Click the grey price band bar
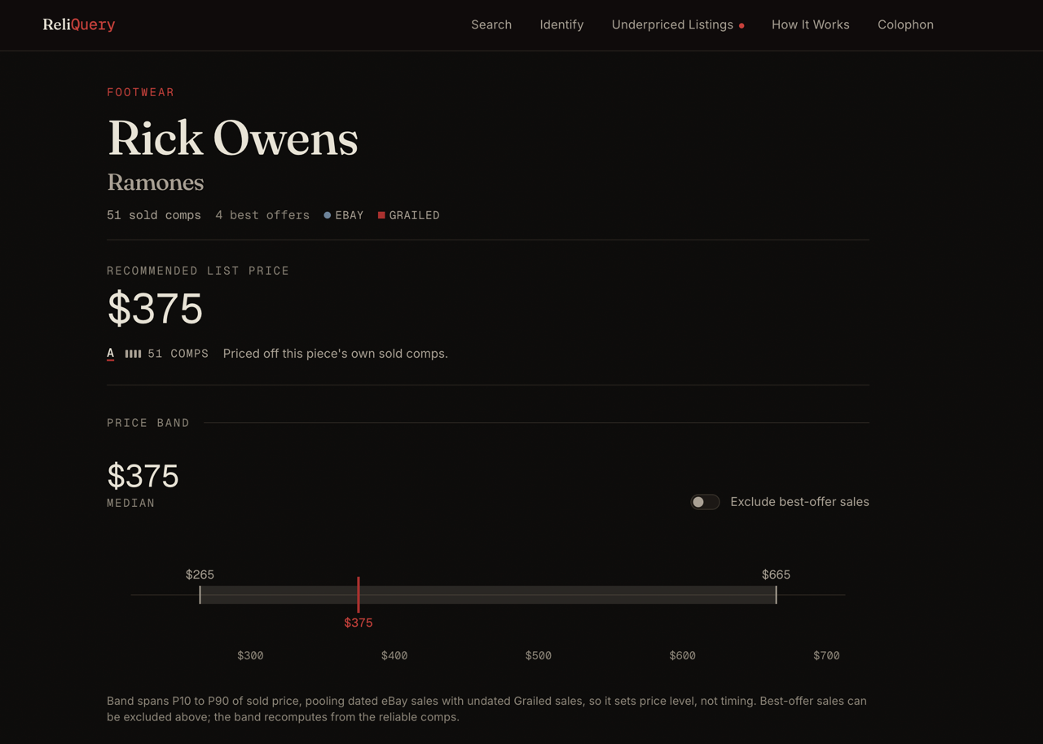Image resolution: width=1043 pixels, height=744 pixels. (x=488, y=595)
